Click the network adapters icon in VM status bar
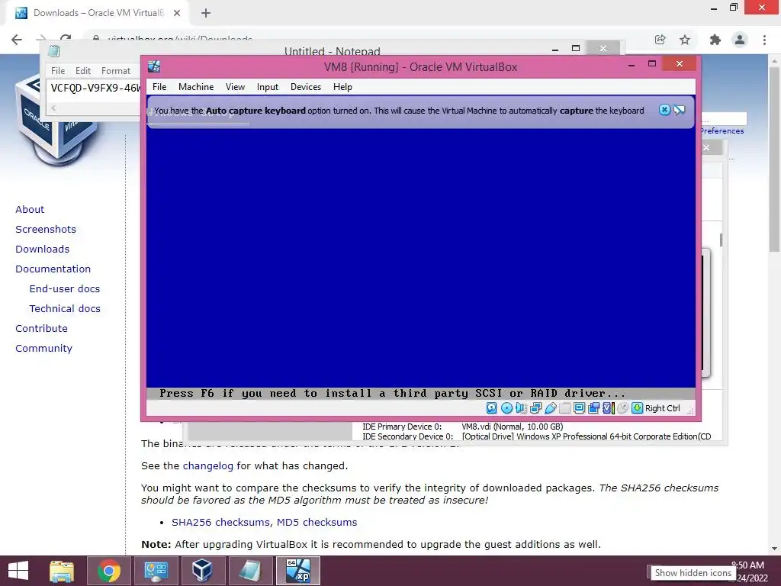 (536, 408)
